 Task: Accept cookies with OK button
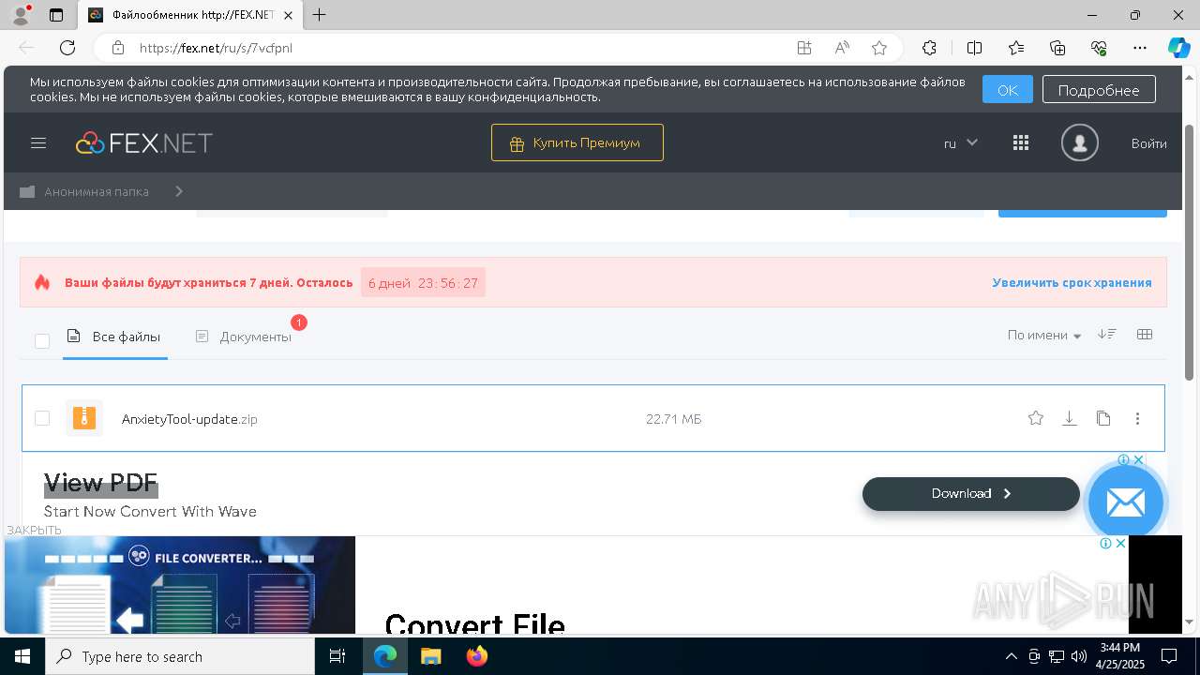(1008, 90)
